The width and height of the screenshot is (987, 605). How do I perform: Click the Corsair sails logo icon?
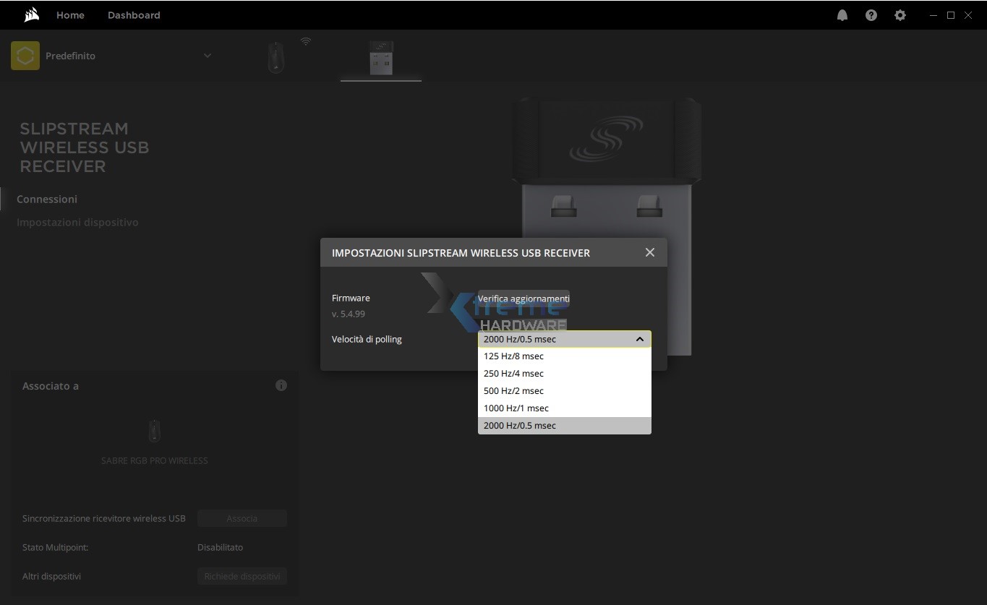click(x=31, y=15)
